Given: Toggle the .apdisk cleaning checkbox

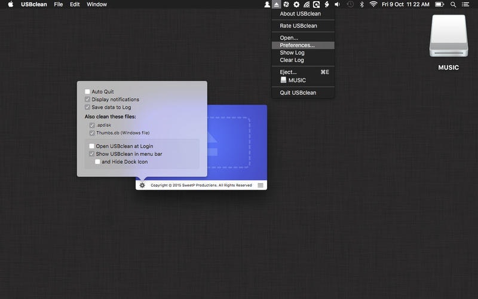Looking at the screenshot, I should pos(92,125).
